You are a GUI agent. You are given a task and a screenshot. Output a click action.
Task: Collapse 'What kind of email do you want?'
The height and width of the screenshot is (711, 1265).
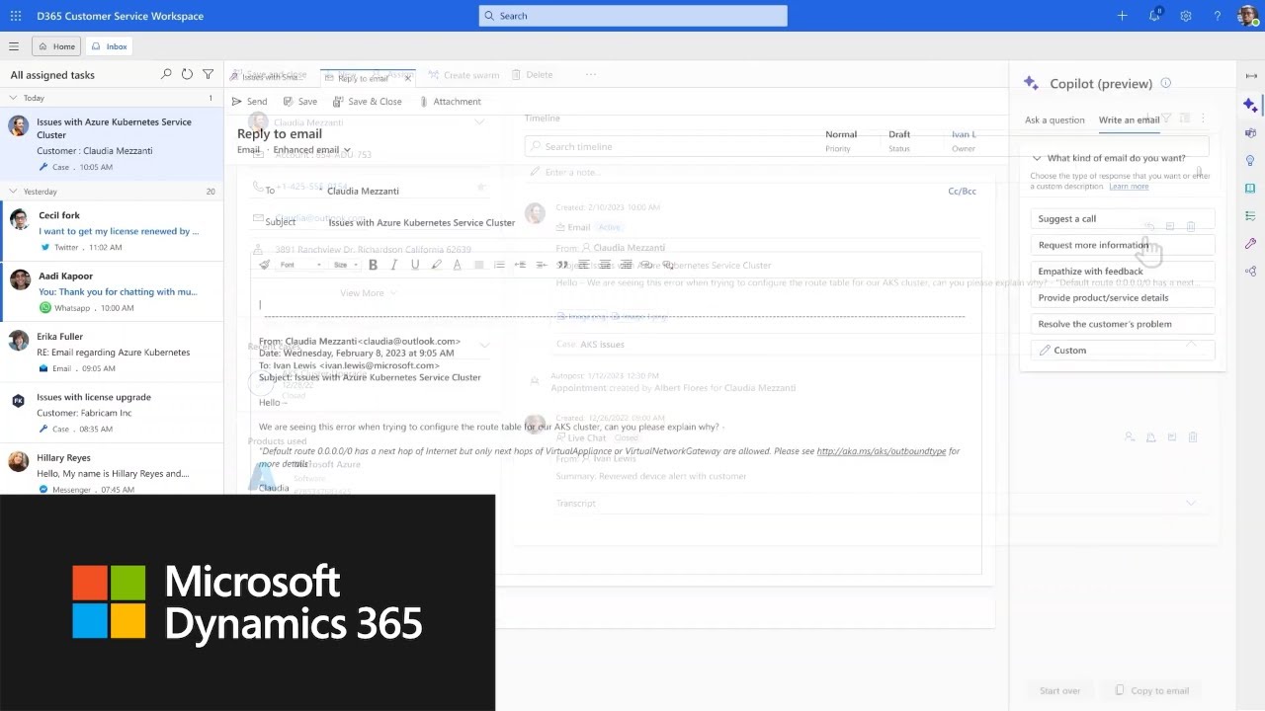click(x=1037, y=158)
